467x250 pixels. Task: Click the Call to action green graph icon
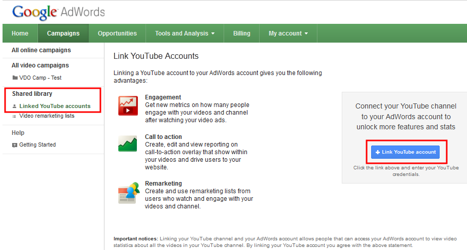coord(127,144)
